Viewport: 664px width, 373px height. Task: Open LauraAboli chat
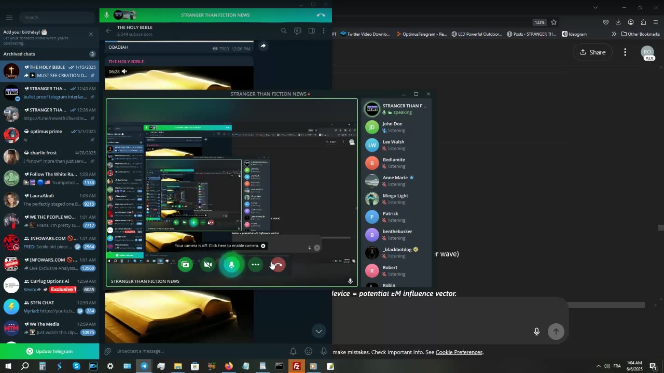pyautogui.click(x=49, y=199)
